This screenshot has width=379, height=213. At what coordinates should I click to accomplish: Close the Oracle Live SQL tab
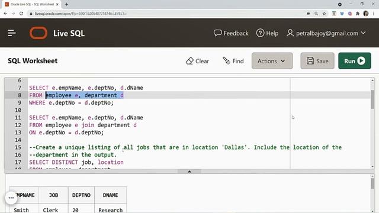point(57,4)
